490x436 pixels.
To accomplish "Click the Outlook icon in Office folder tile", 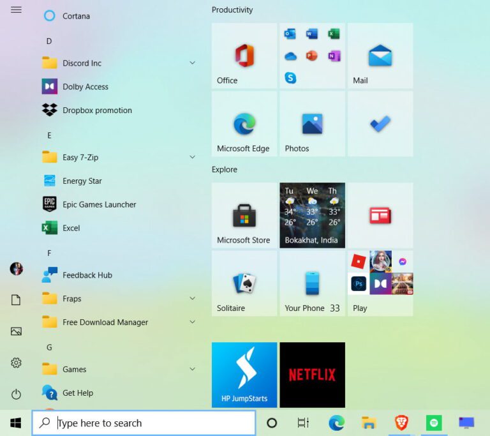I will 290,34.
